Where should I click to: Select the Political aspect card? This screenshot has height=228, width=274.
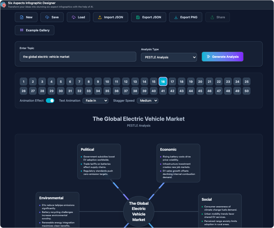[x=99, y=161]
